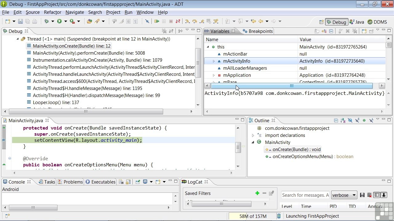The image size is (394, 221).
Task: Click the Save icon in the toolbar
Action: pos(20,21)
